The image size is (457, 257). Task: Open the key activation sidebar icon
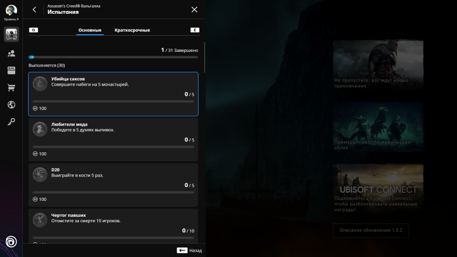[11, 122]
